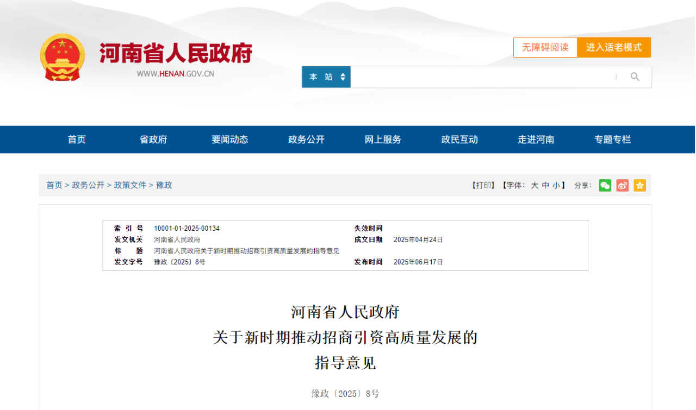Select 政务公开 in the main navigation bar
This screenshot has height=410, width=696.
point(306,140)
